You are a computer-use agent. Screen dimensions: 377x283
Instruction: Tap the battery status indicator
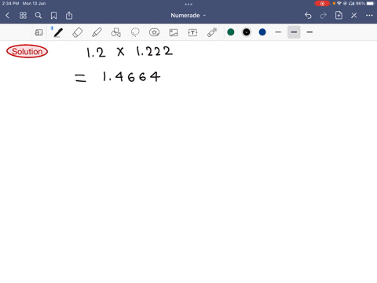(371, 3)
